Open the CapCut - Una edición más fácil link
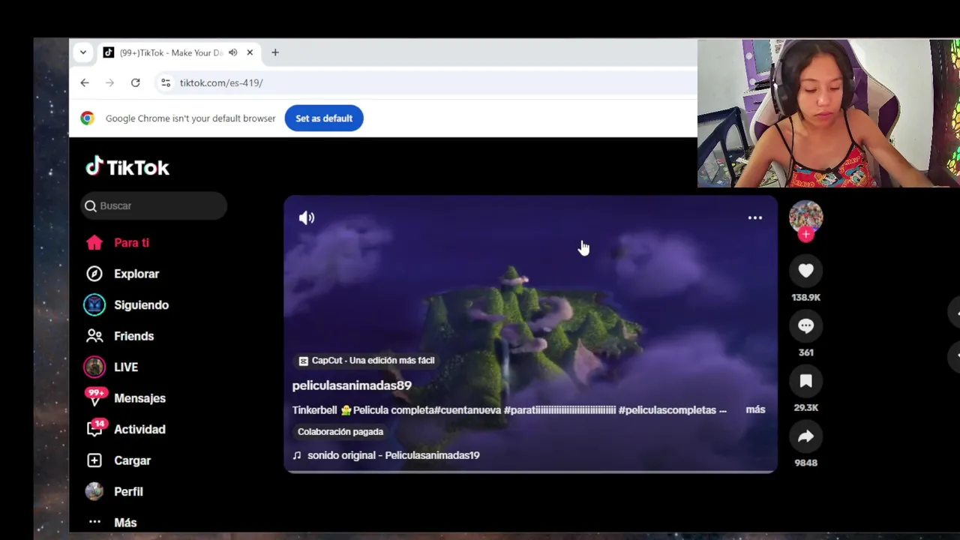The image size is (960, 540). tap(366, 361)
